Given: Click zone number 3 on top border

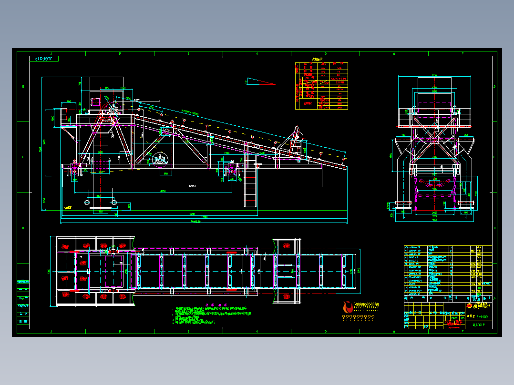Looking at the screenshot, I should coord(188,53).
